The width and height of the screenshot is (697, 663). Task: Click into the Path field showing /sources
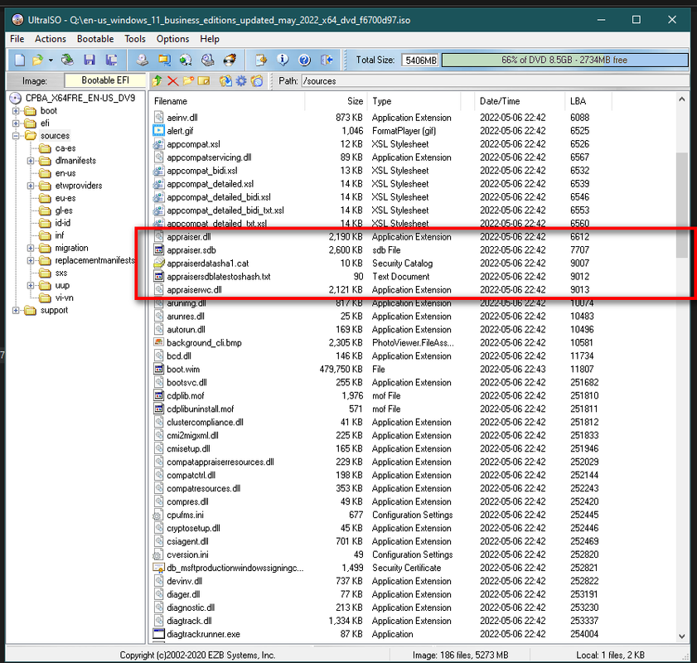point(493,81)
